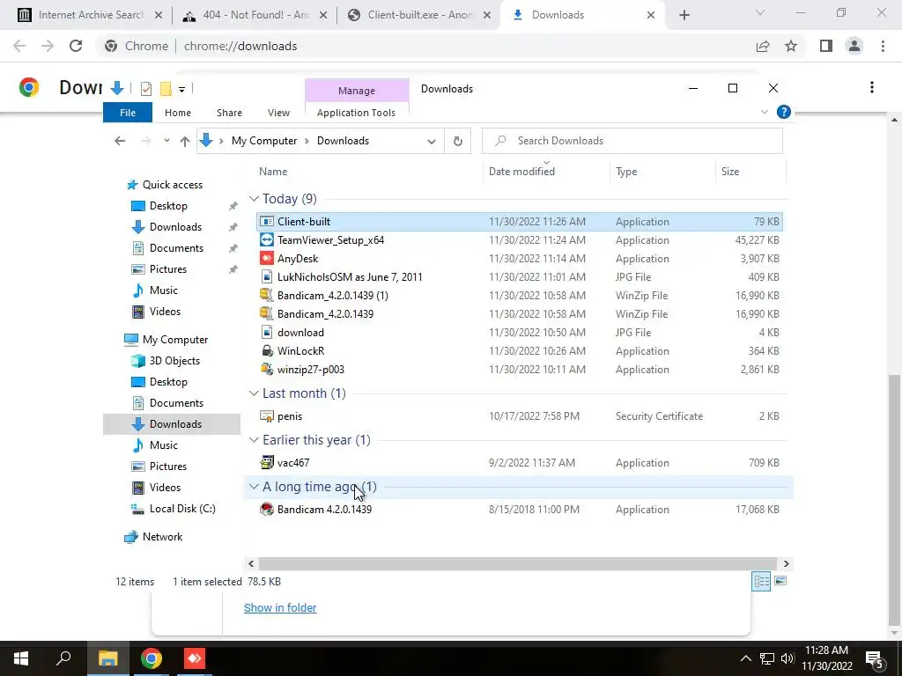Switch to the 404 - Not Found tab

coord(255,15)
